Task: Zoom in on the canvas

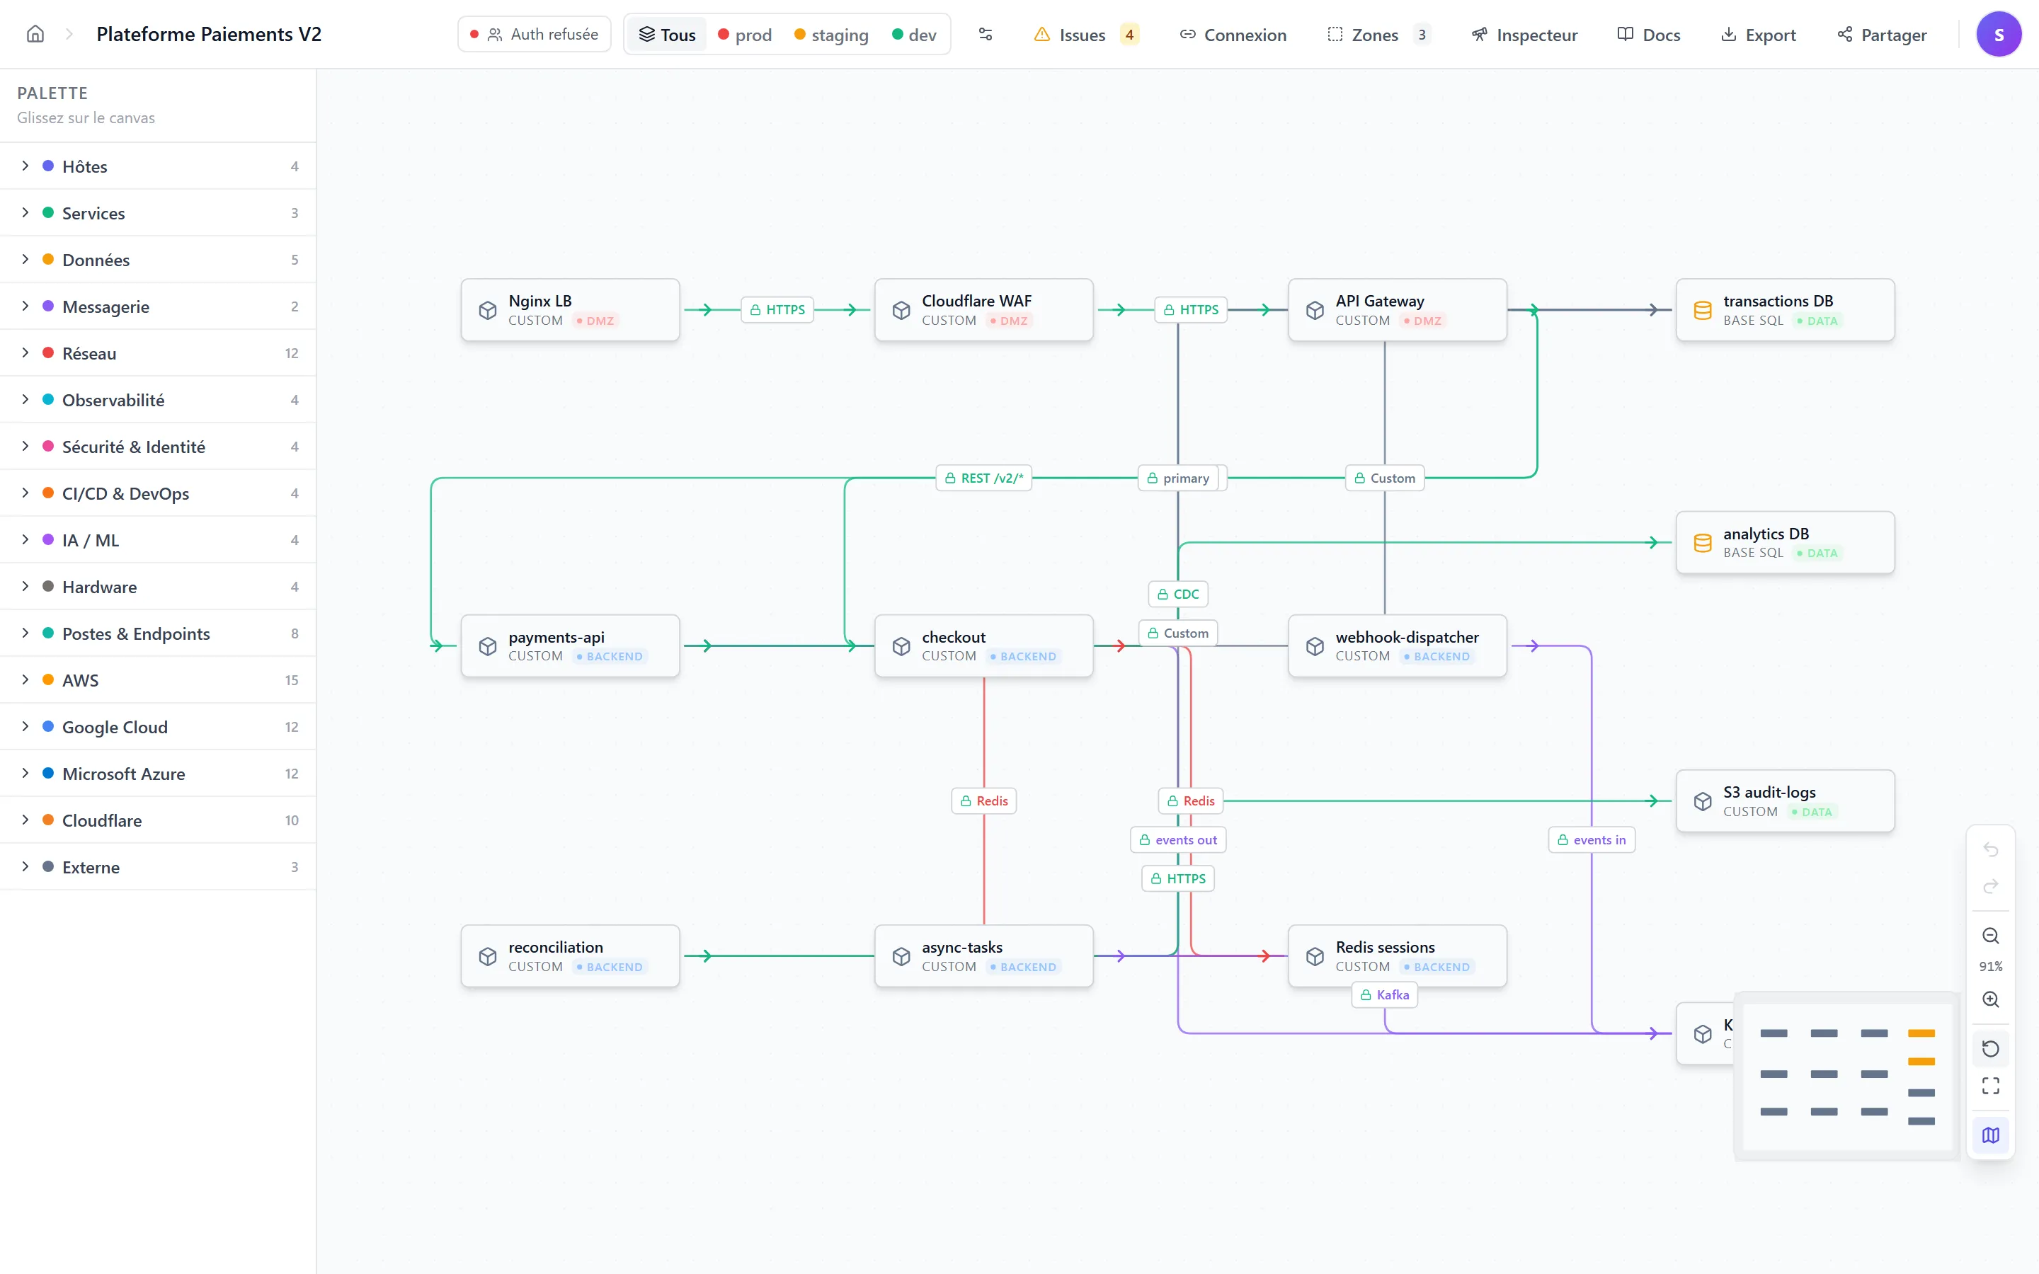Action: coord(1990,999)
